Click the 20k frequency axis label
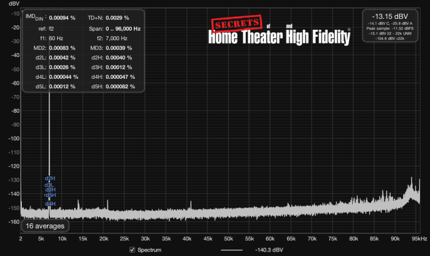This screenshot has width=430, height=256. [104, 239]
